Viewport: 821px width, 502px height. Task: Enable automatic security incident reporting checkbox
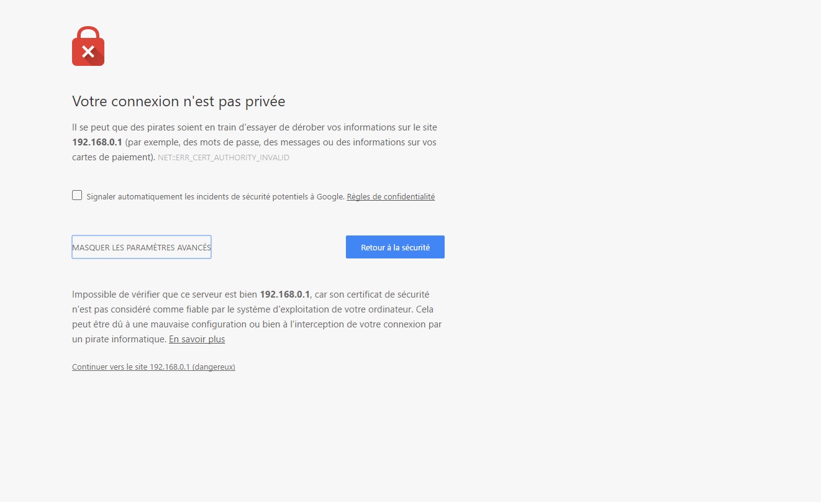coord(77,195)
